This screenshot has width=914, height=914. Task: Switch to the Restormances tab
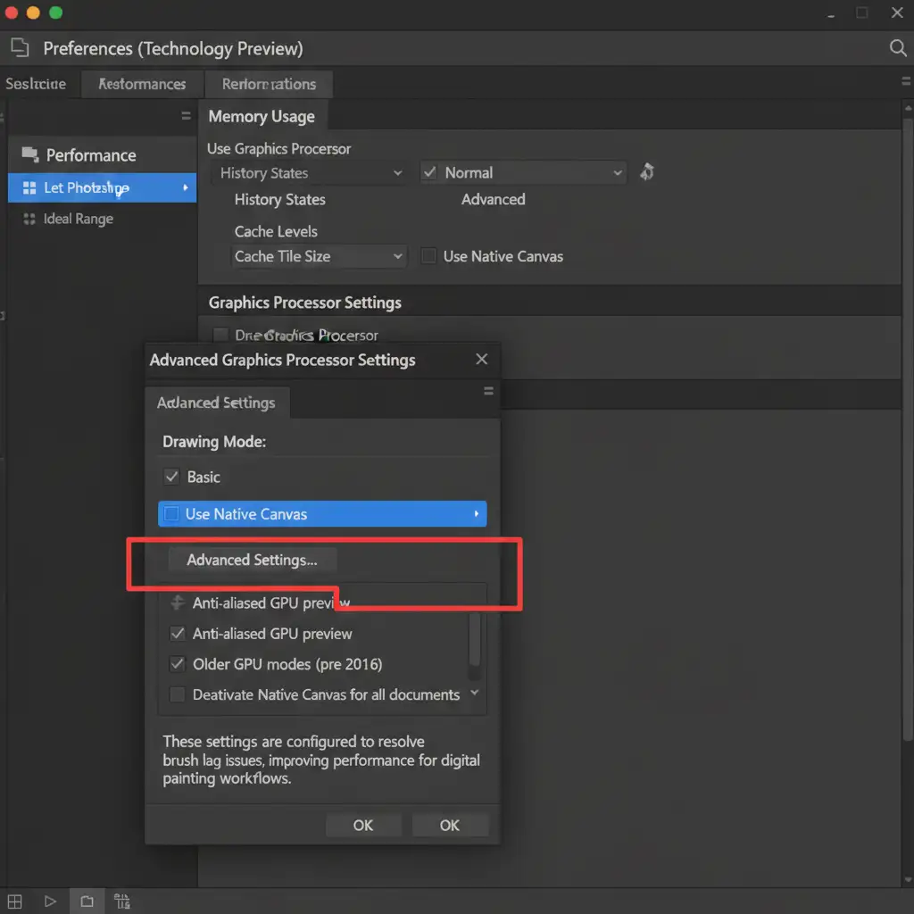point(142,84)
